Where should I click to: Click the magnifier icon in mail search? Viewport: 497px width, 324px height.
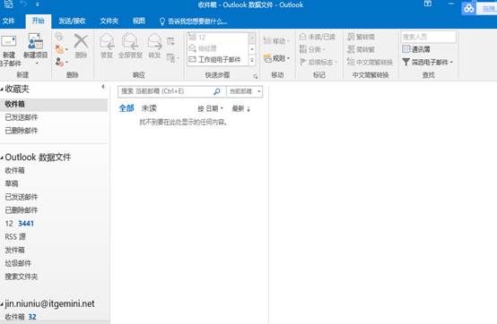click(217, 91)
